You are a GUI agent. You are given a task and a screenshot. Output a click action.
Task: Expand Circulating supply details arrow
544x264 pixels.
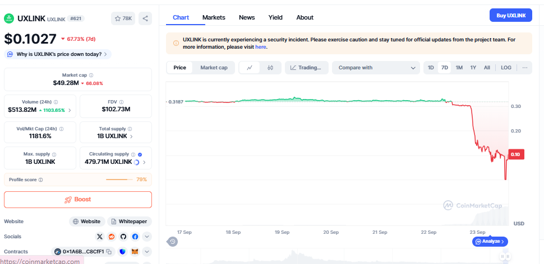pyautogui.click(x=144, y=162)
